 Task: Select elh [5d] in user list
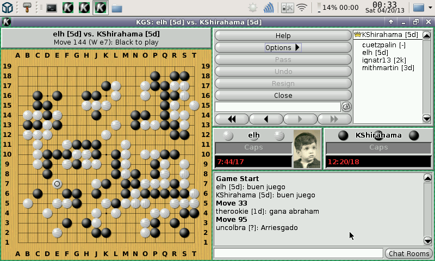(375, 52)
